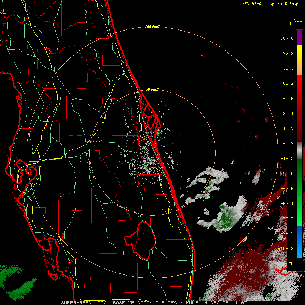Click the 50 NMI range ring label
305x305 pixels.
(x=152, y=89)
